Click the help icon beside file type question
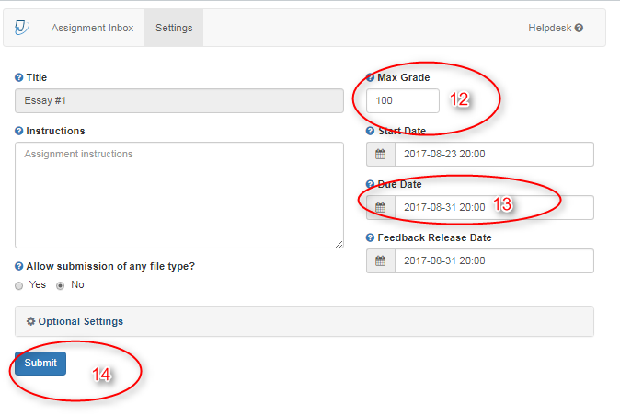The height and width of the screenshot is (416, 620). pyautogui.click(x=19, y=267)
